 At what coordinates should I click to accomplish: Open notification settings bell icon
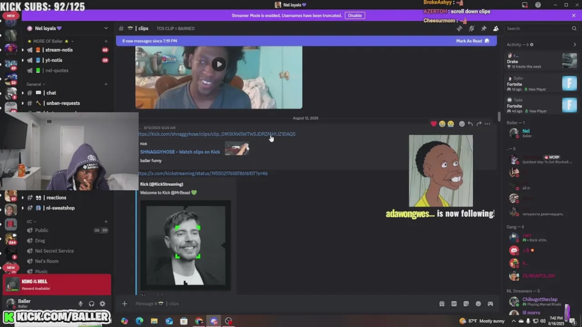coord(472,28)
